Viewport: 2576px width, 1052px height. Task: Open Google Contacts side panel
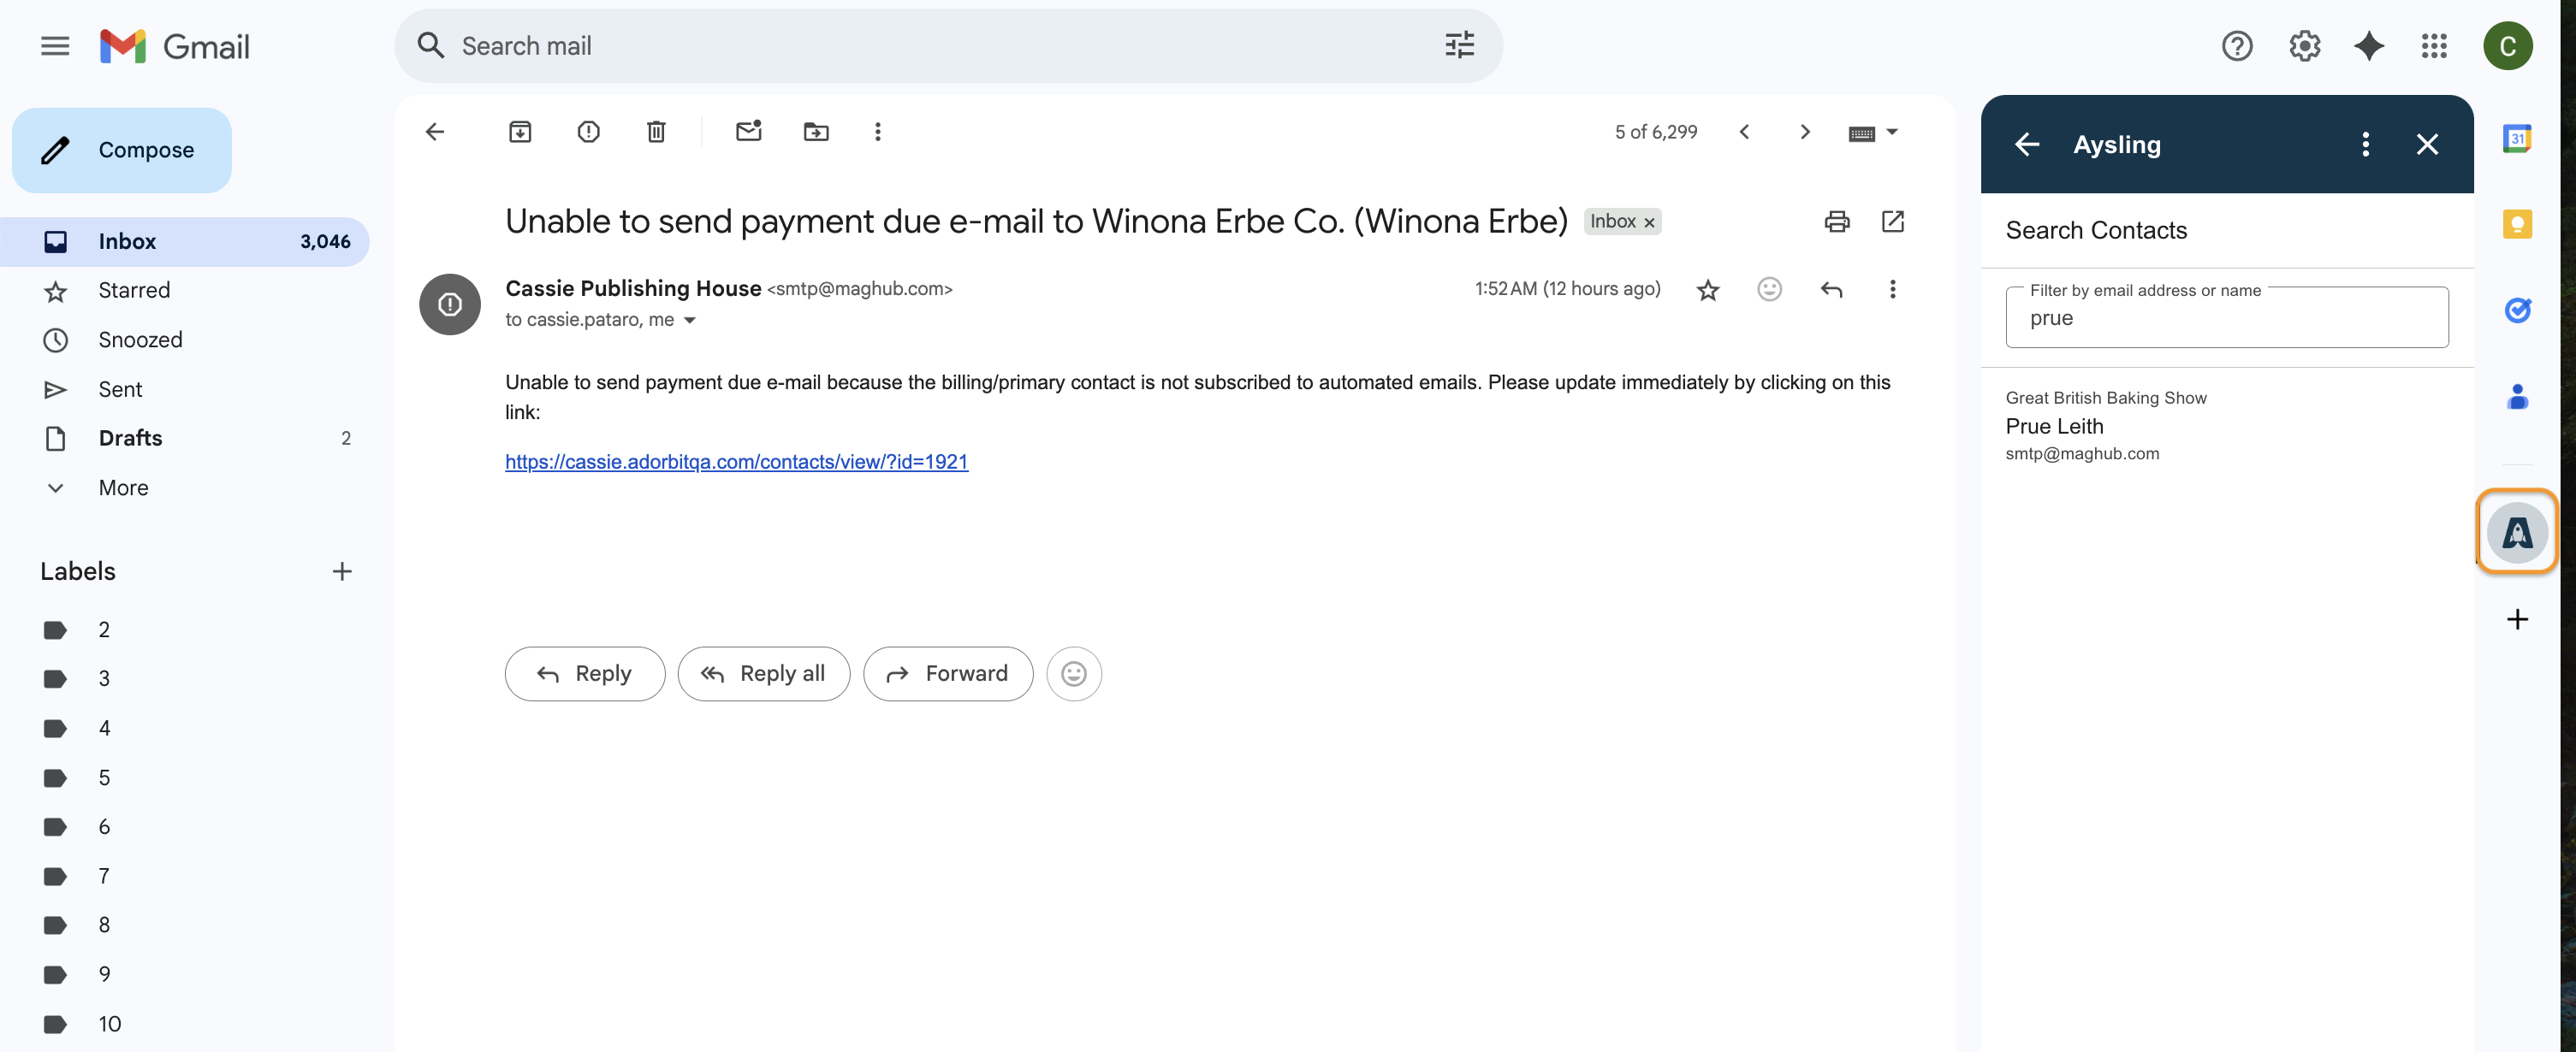[x=2517, y=398]
